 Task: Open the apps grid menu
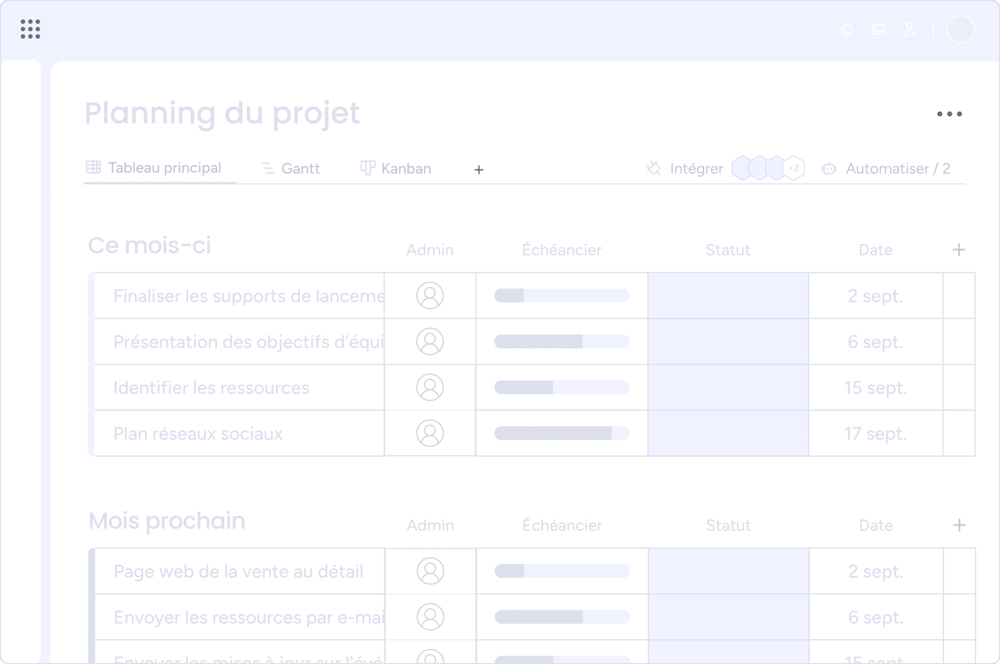pos(31,29)
